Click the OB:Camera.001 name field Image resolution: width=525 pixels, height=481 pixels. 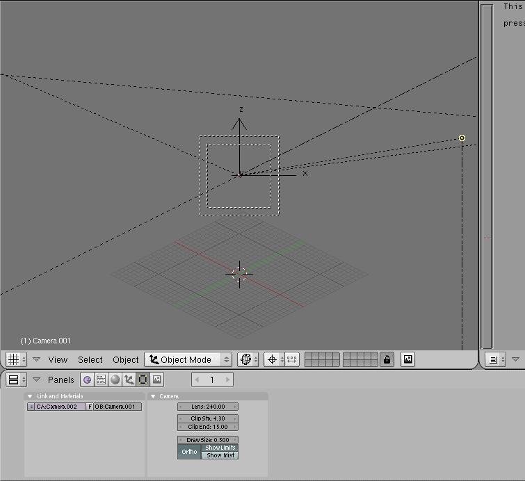(x=118, y=407)
